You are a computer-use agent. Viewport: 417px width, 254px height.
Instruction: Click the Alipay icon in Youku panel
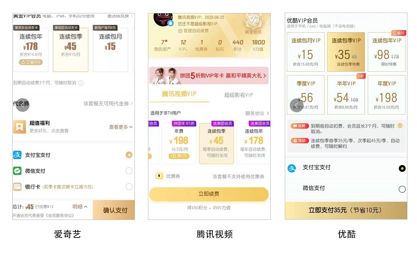click(x=292, y=168)
